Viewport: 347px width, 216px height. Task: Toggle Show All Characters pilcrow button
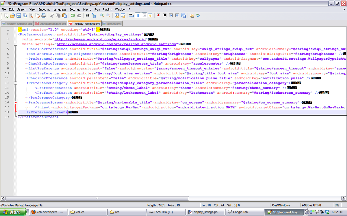pyautogui.click(x=138, y=15)
